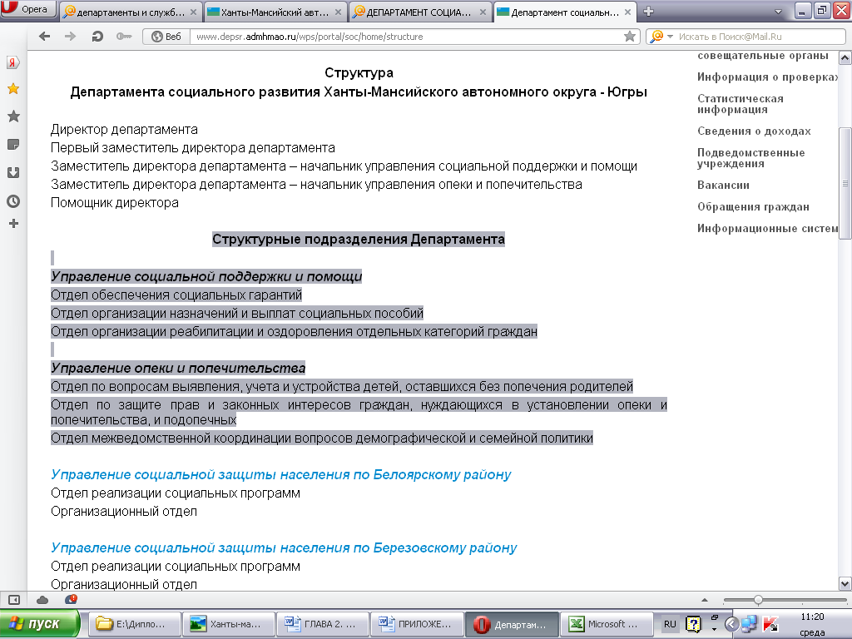
Task: Open the grey star sidebar panel
Action: point(13,116)
